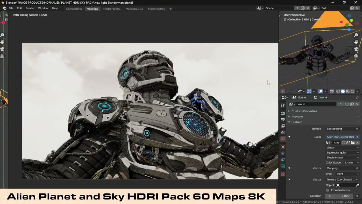Enable the From Instancer checkbox

(327, 190)
